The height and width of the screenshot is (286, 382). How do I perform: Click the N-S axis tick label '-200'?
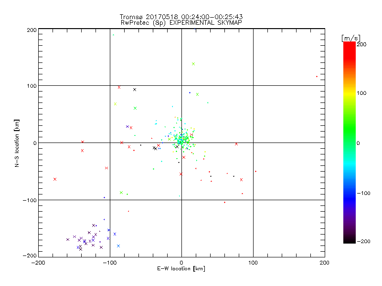pos(30,256)
